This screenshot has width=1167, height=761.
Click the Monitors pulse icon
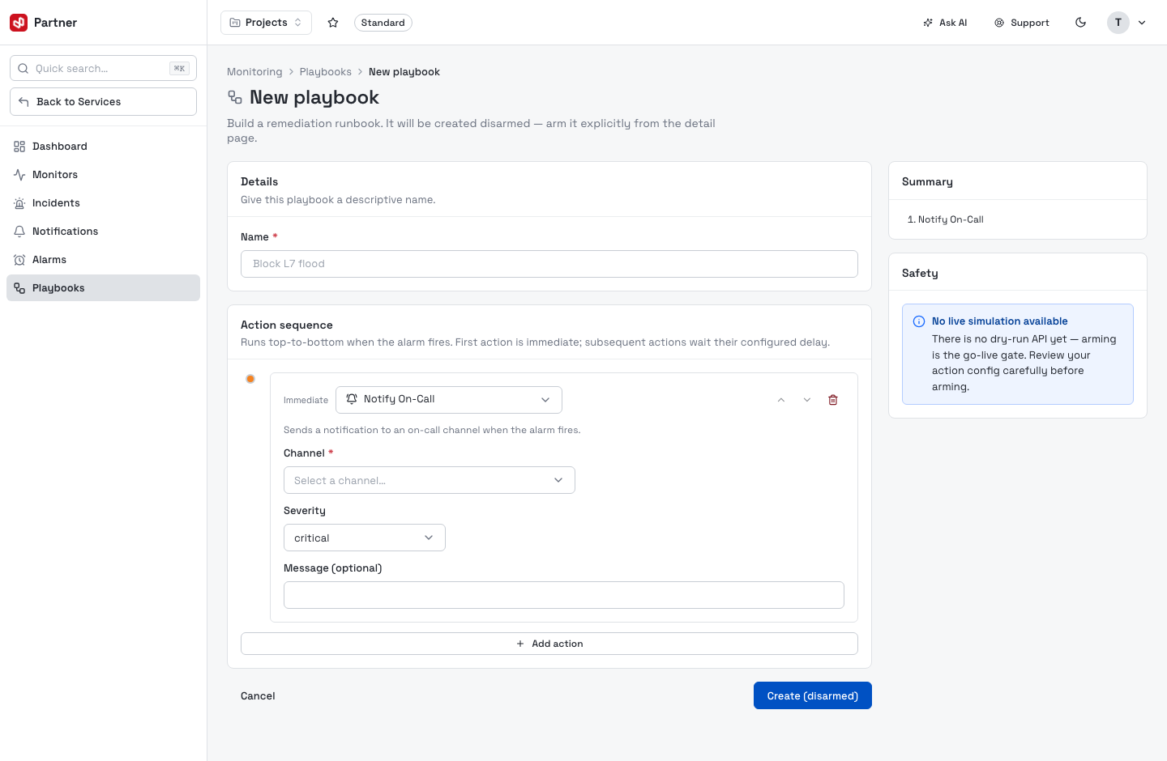[19, 175]
